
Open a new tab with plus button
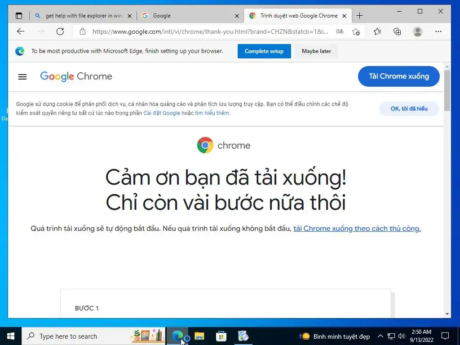coord(359,16)
